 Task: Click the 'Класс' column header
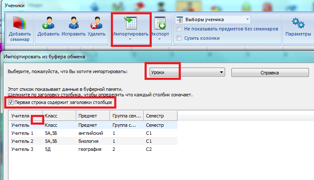tap(59, 116)
